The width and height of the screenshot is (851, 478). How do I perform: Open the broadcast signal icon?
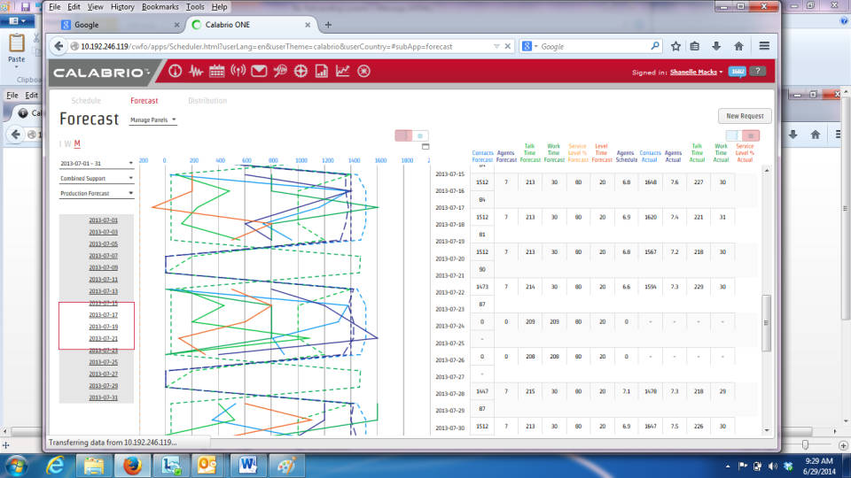[x=238, y=72]
